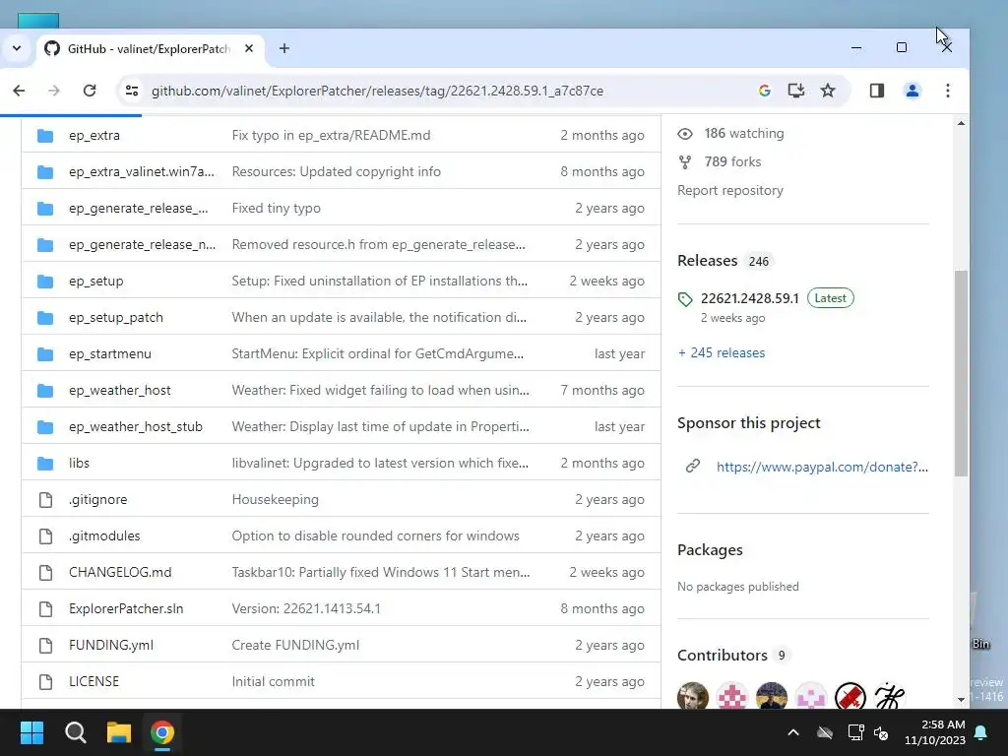Open the 'Version: 22621.1413.54.1' commit message
Screen dimensions: 1008x756
tap(306, 608)
